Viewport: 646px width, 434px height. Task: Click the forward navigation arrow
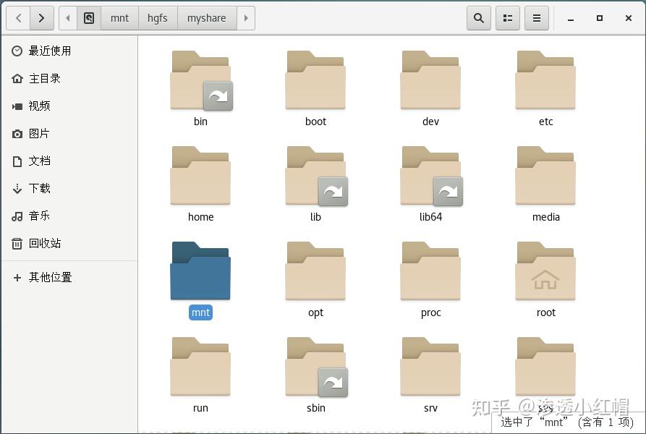(42, 18)
